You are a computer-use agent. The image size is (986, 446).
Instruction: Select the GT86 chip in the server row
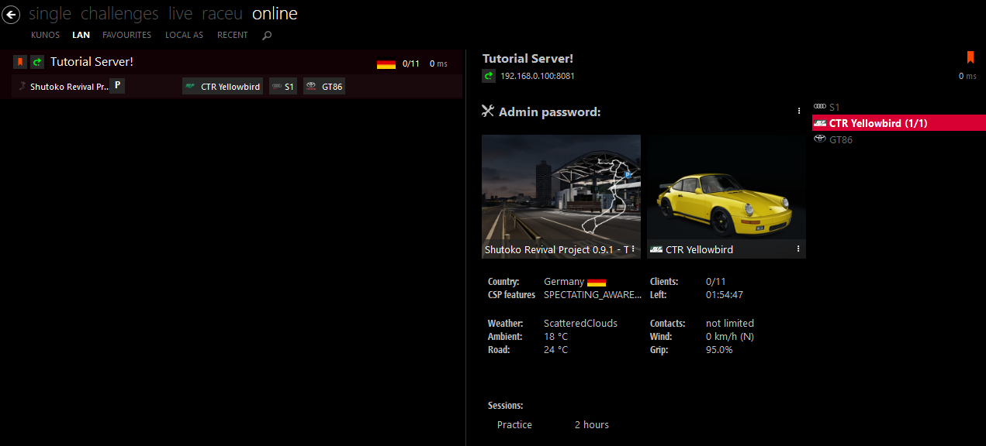[324, 87]
